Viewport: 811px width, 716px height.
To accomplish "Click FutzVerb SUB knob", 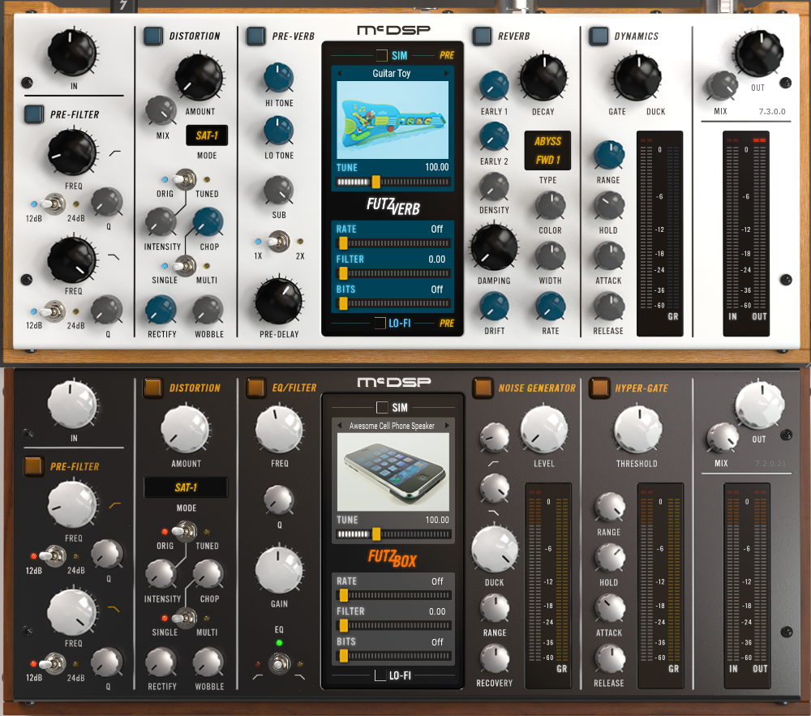I will tap(279, 190).
